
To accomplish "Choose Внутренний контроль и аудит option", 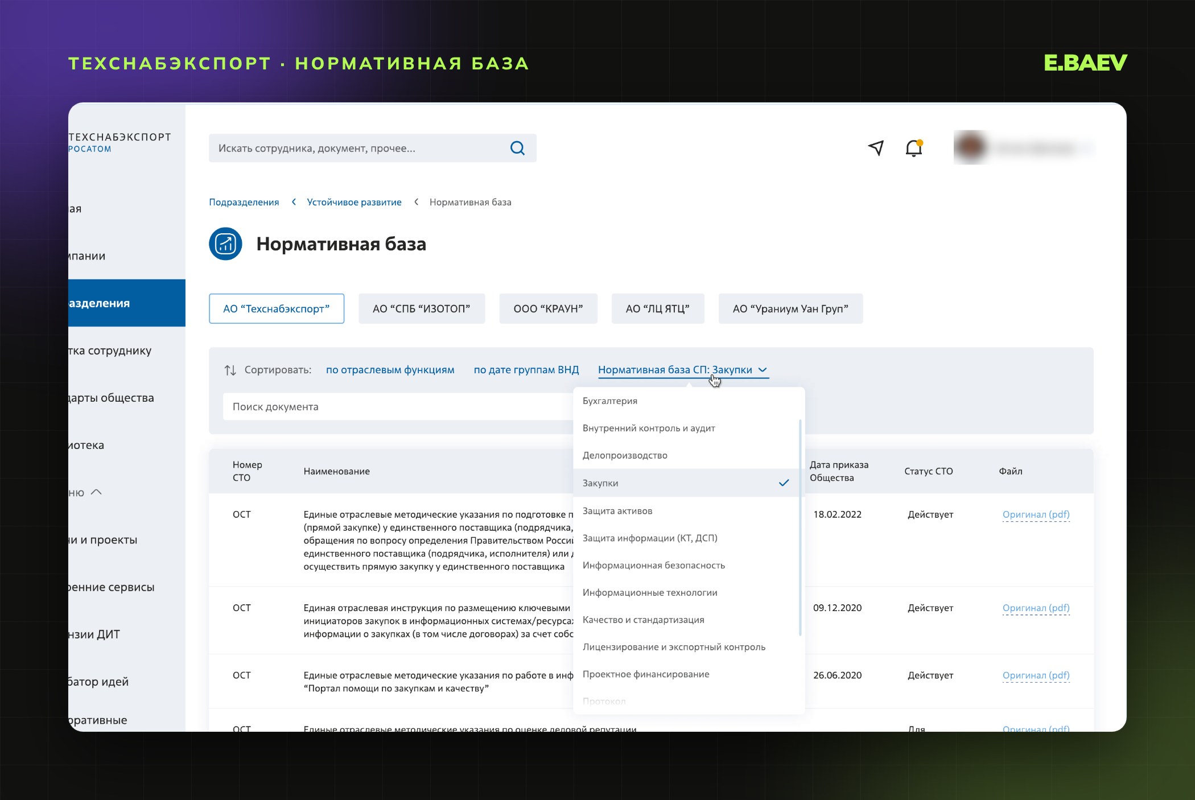I will (687, 428).
